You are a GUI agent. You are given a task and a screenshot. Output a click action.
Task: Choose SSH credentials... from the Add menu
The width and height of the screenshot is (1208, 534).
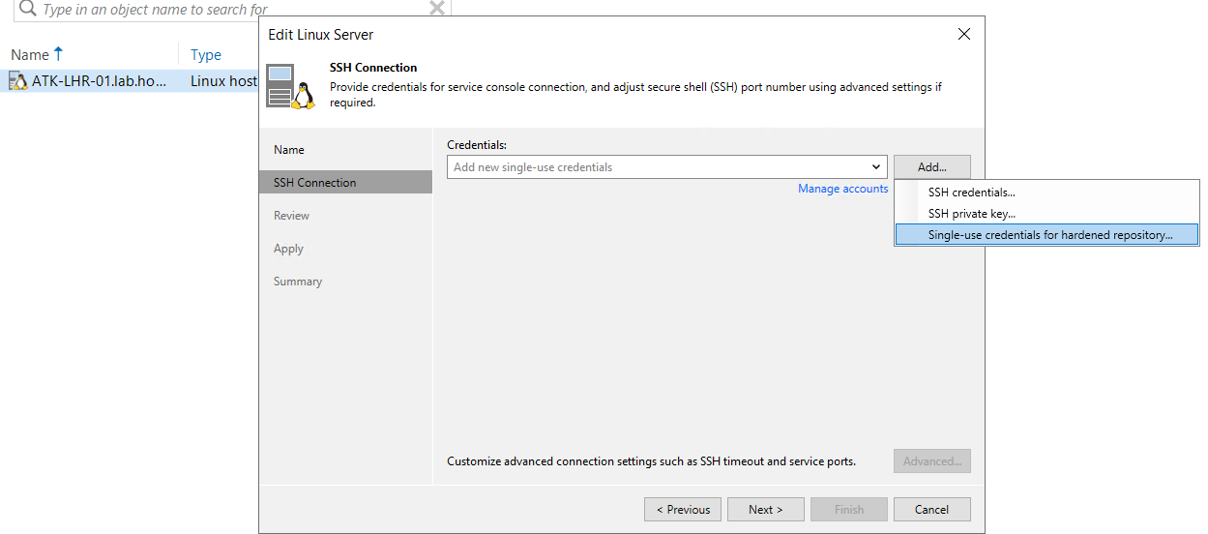click(971, 193)
